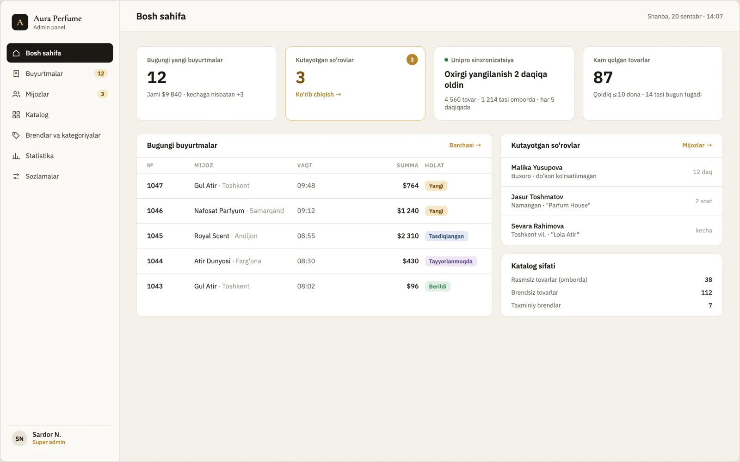The height and width of the screenshot is (462, 740).
Task: Select Brendlar va kategoriyalar menu item
Action: 60,135
